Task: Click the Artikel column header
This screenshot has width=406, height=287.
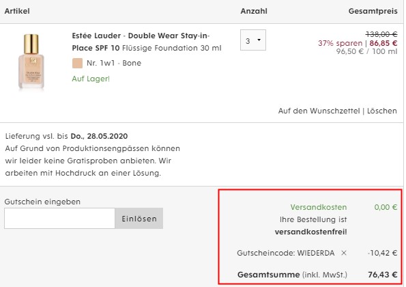Action: pyautogui.click(x=17, y=11)
